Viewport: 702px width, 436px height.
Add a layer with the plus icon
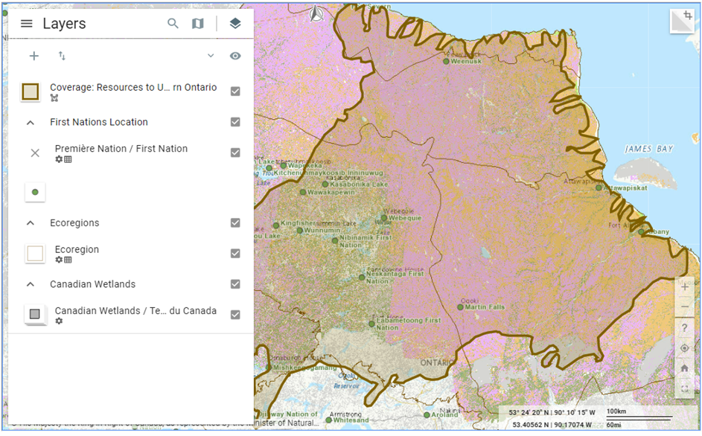click(34, 56)
